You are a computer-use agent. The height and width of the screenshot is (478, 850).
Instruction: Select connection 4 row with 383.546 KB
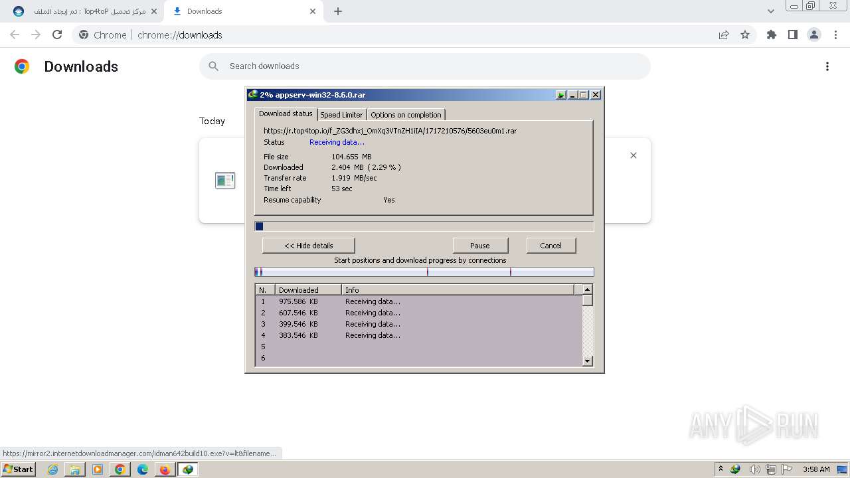pos(419,335)
